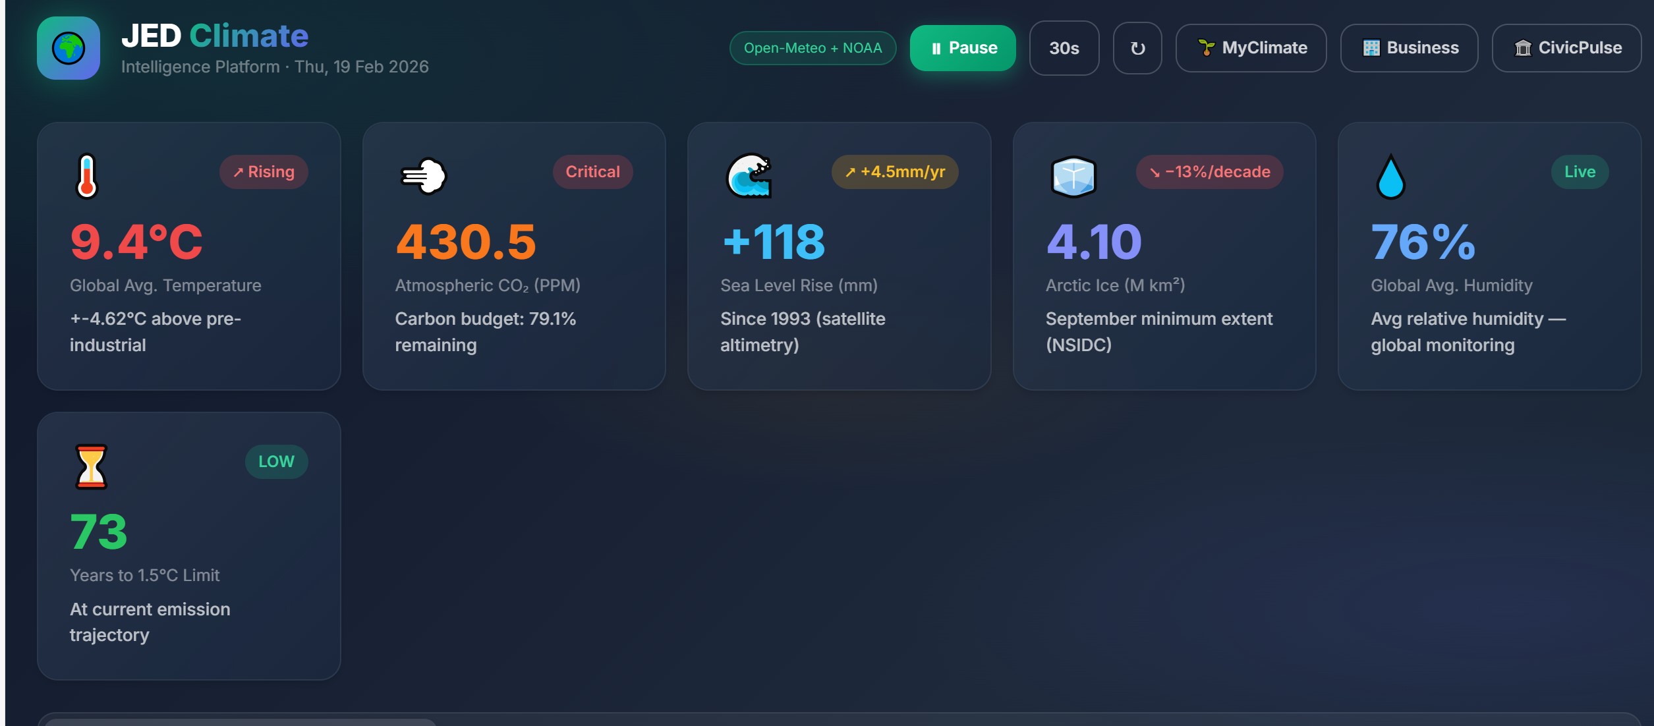Click the +4.5mm/yr trend badge
This screenshot has width=1654, height=726.
click(895, 172)
